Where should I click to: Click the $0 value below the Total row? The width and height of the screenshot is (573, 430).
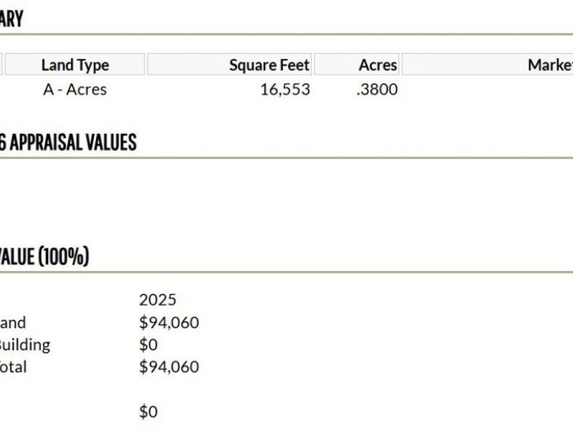click(148, 412)
